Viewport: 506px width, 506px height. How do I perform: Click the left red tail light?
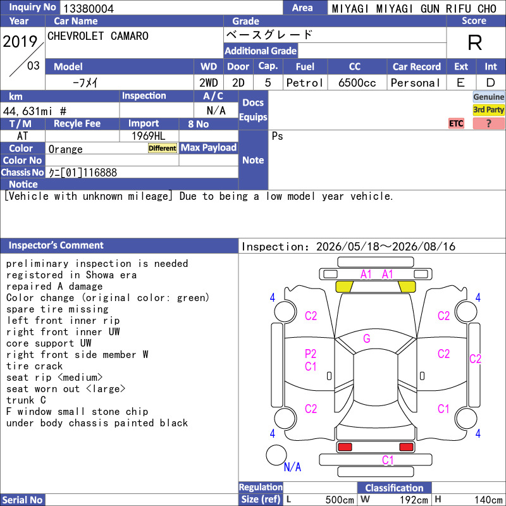pos(345,447)
